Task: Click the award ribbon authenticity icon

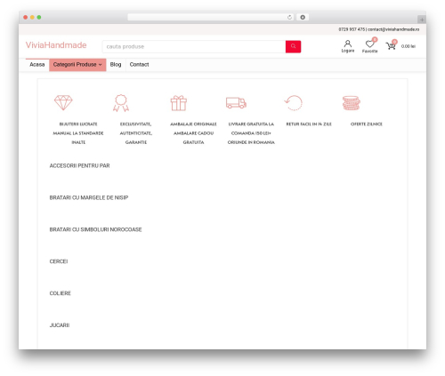Action: click(121, 103)
